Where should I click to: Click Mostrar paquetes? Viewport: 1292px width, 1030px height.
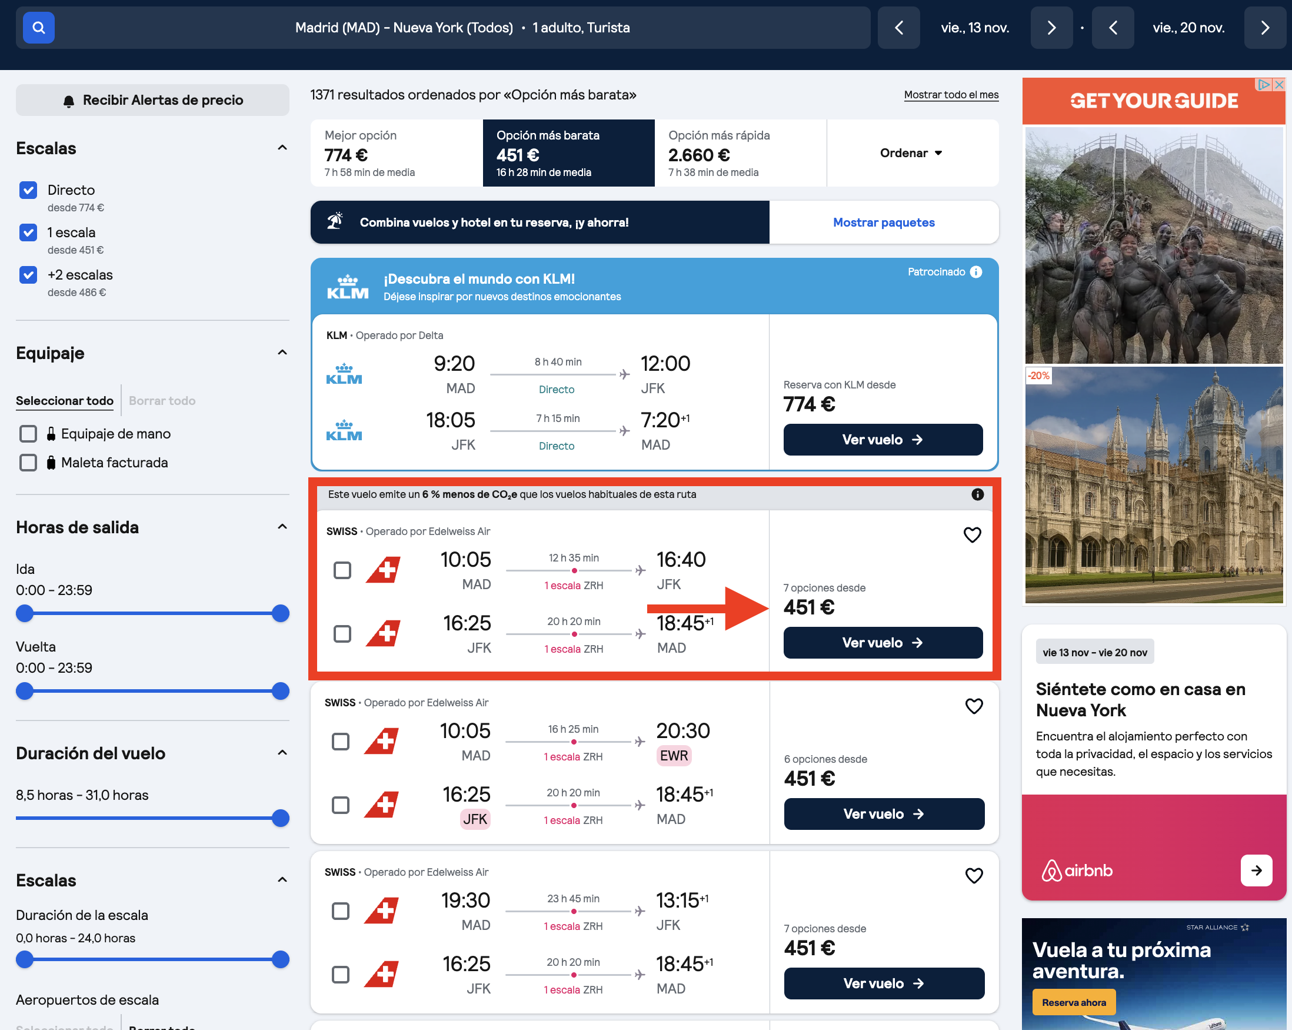pos(884,222)
